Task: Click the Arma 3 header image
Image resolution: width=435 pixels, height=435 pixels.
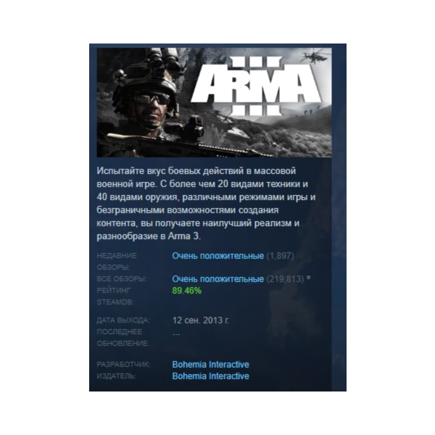Action: point(214,102)
